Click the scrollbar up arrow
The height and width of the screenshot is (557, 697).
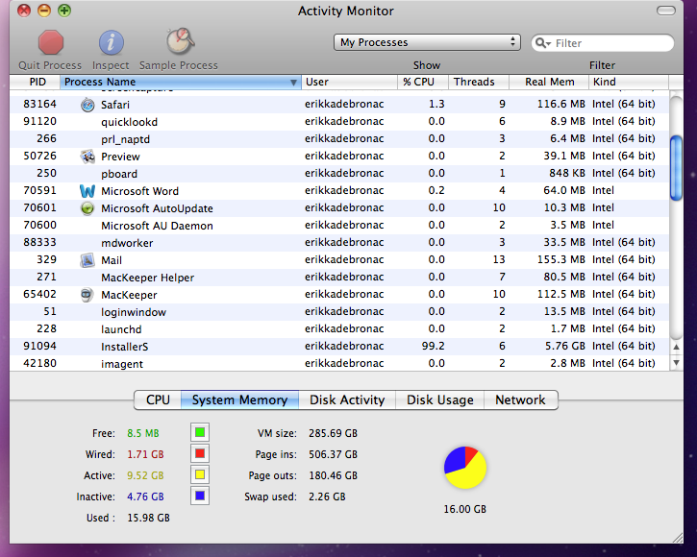point(676,348)
